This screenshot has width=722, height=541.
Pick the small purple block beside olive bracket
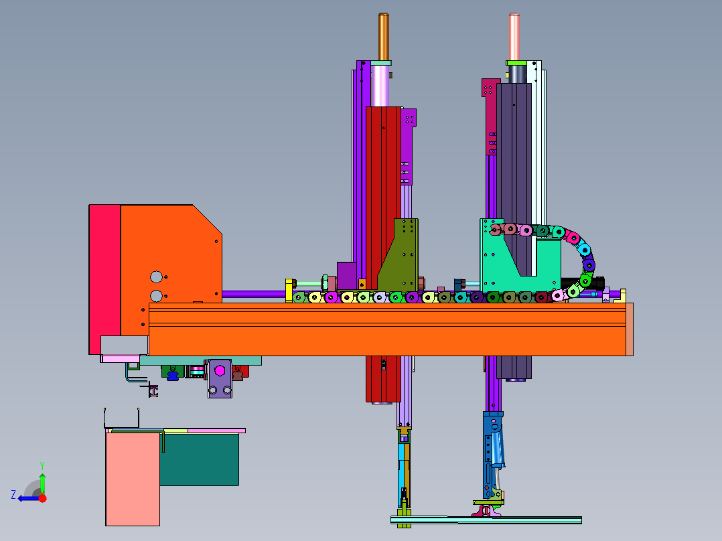pos(347,277)
